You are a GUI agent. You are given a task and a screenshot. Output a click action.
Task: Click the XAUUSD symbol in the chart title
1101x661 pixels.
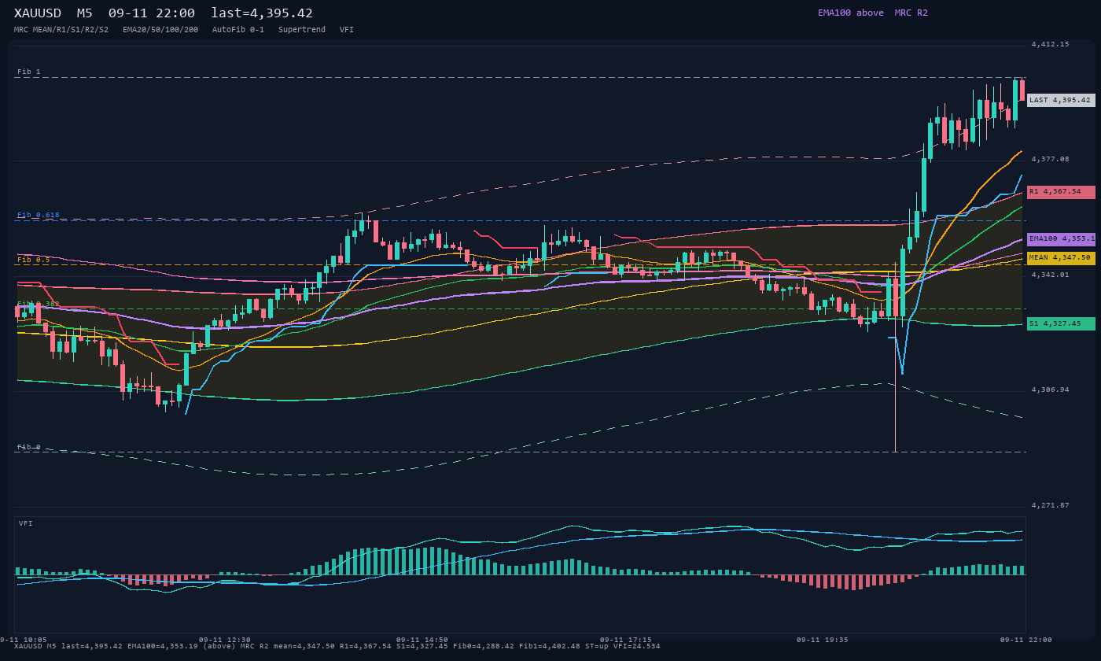tap(38, 13)
